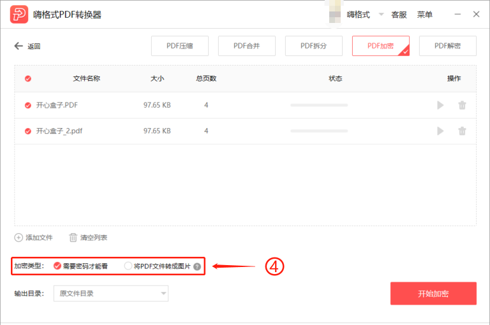The image size is (490, 325).
Task: Open the 菜单 menu in title bar
Action: click(425, 15)
